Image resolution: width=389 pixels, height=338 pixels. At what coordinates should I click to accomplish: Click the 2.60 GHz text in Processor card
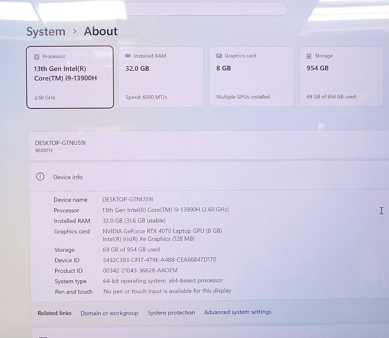point(45,98)
